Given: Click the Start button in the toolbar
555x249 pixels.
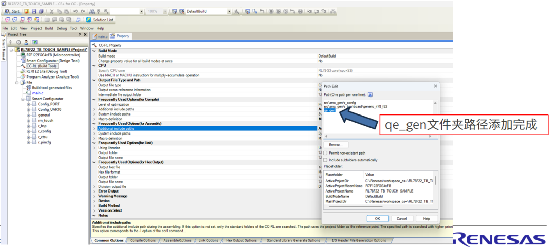Looking at the screenshot, I should tap(12, 11).
